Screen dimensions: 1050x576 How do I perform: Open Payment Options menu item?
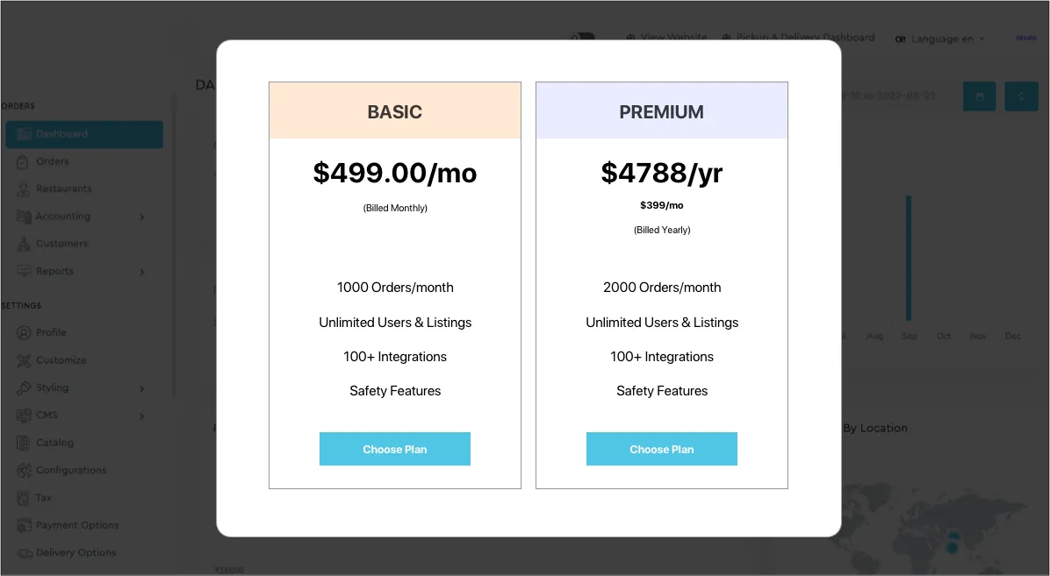click(x=76, y=525)
